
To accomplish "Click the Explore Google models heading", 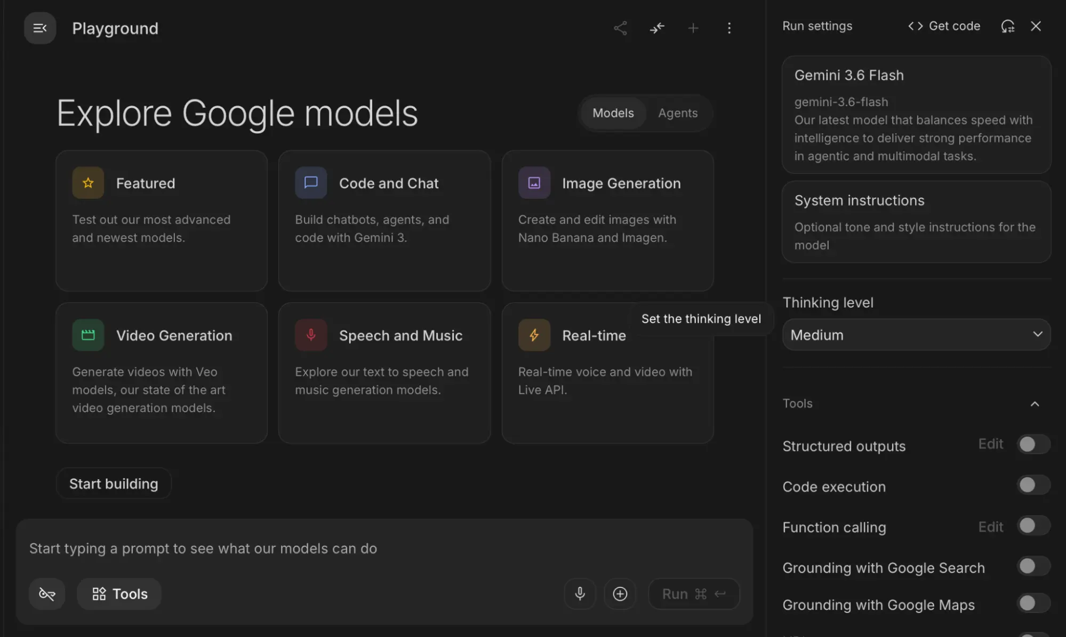I will [x=237, y=113].
